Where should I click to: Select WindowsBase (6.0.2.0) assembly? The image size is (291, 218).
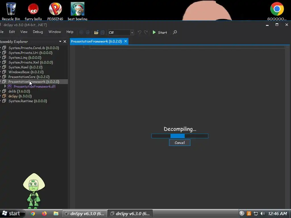[x=26, y=72]
